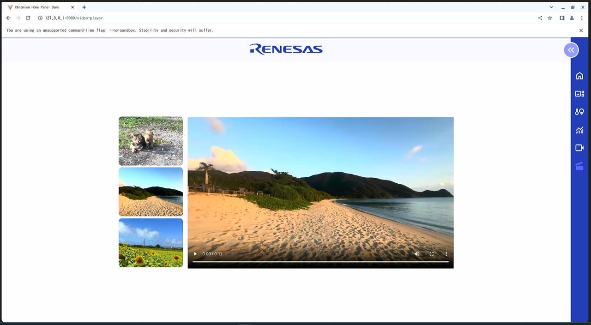
Task: Open a new browser tab
Action: click(x=84, y=7)
